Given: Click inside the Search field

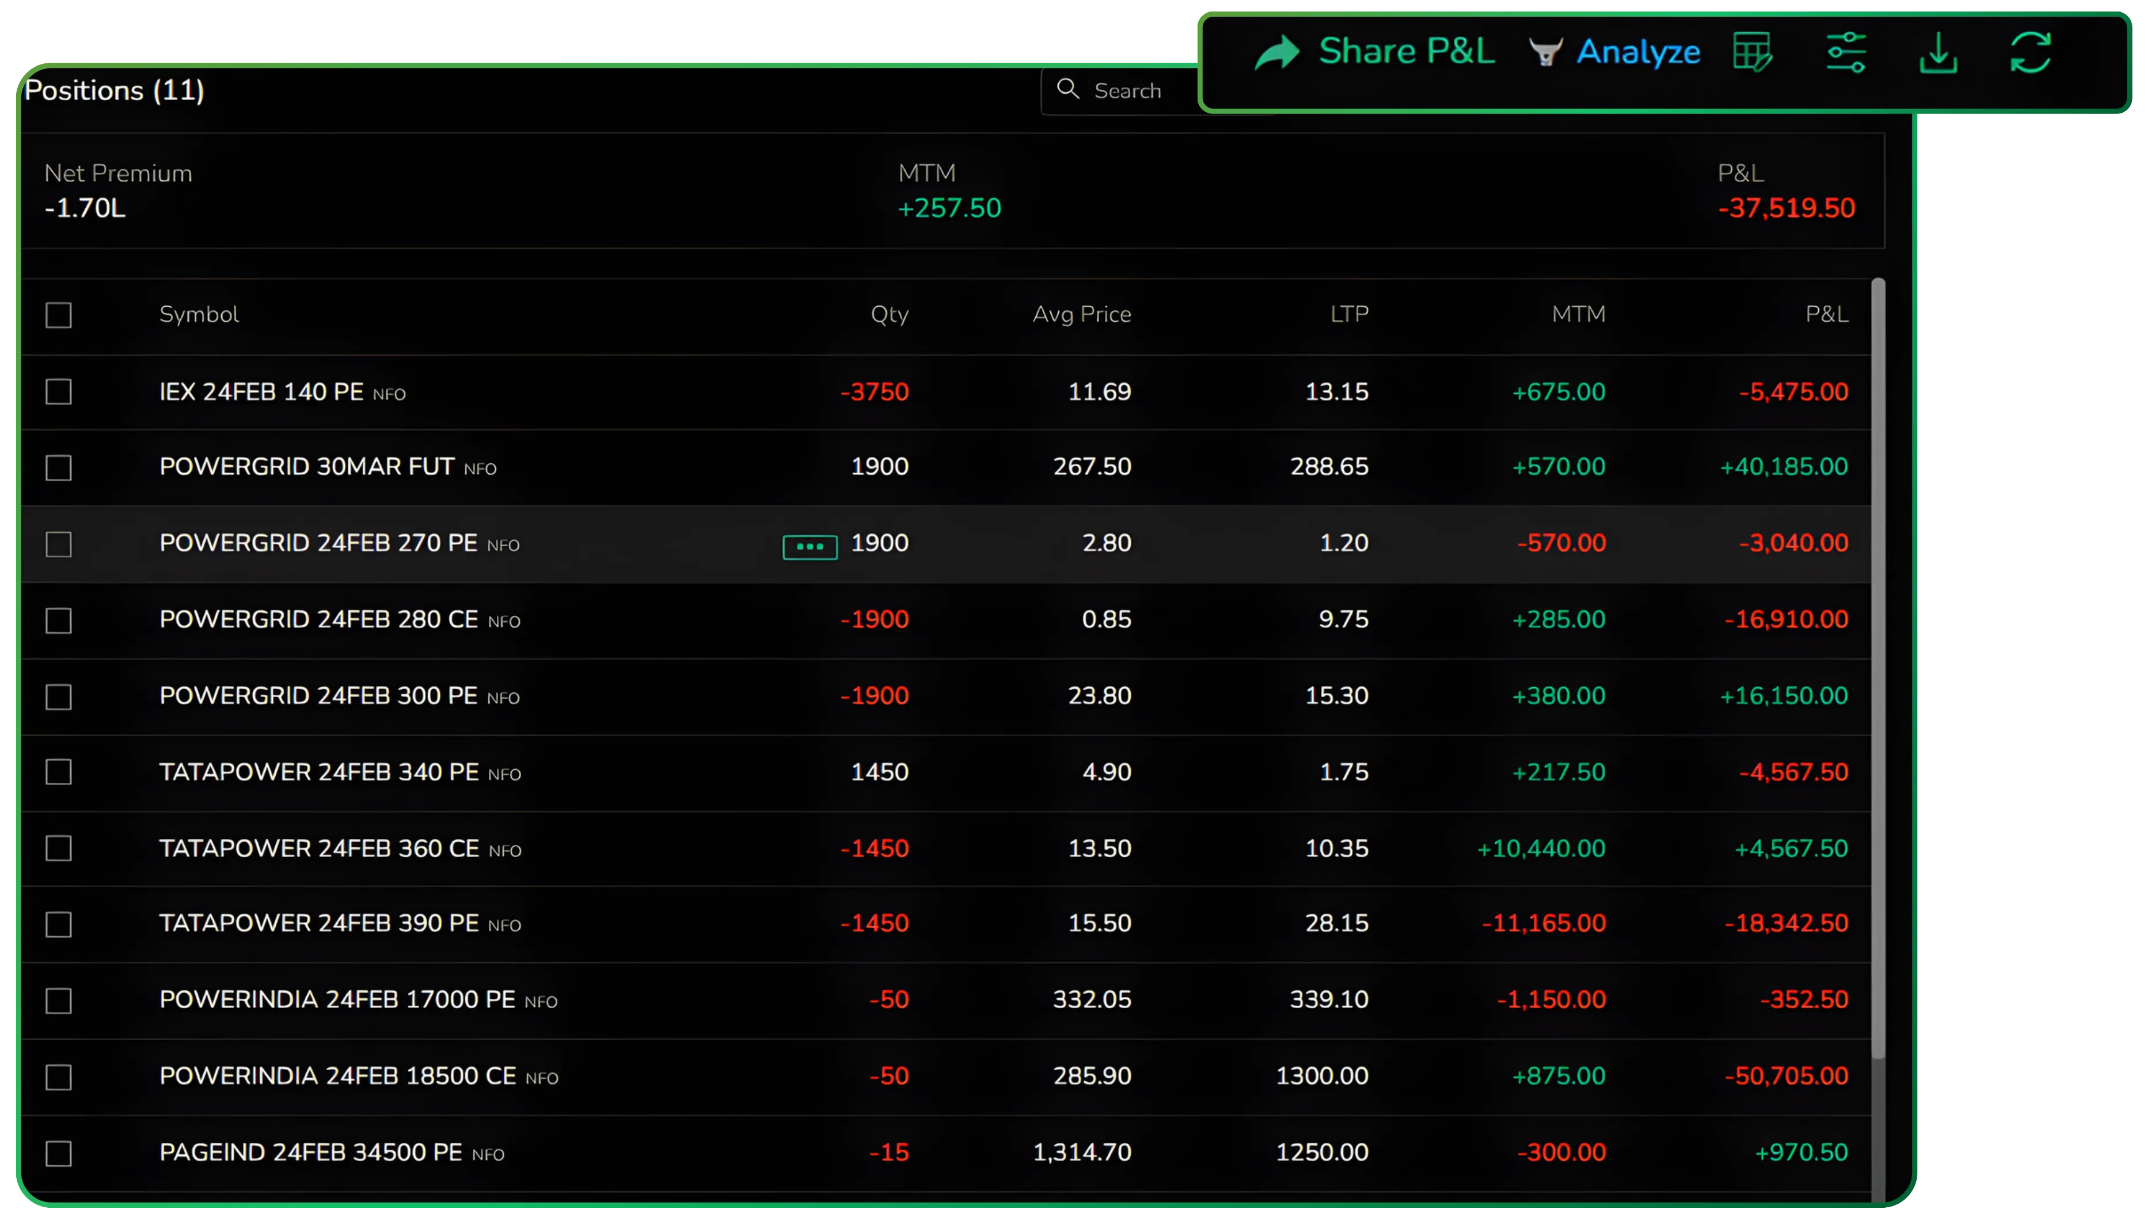Looking at the screenshot, I should [1170, 89].
